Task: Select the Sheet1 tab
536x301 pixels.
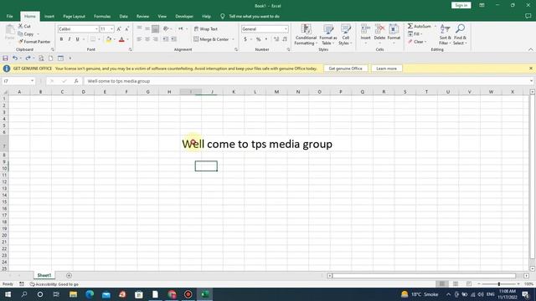Action: point(44,275)
